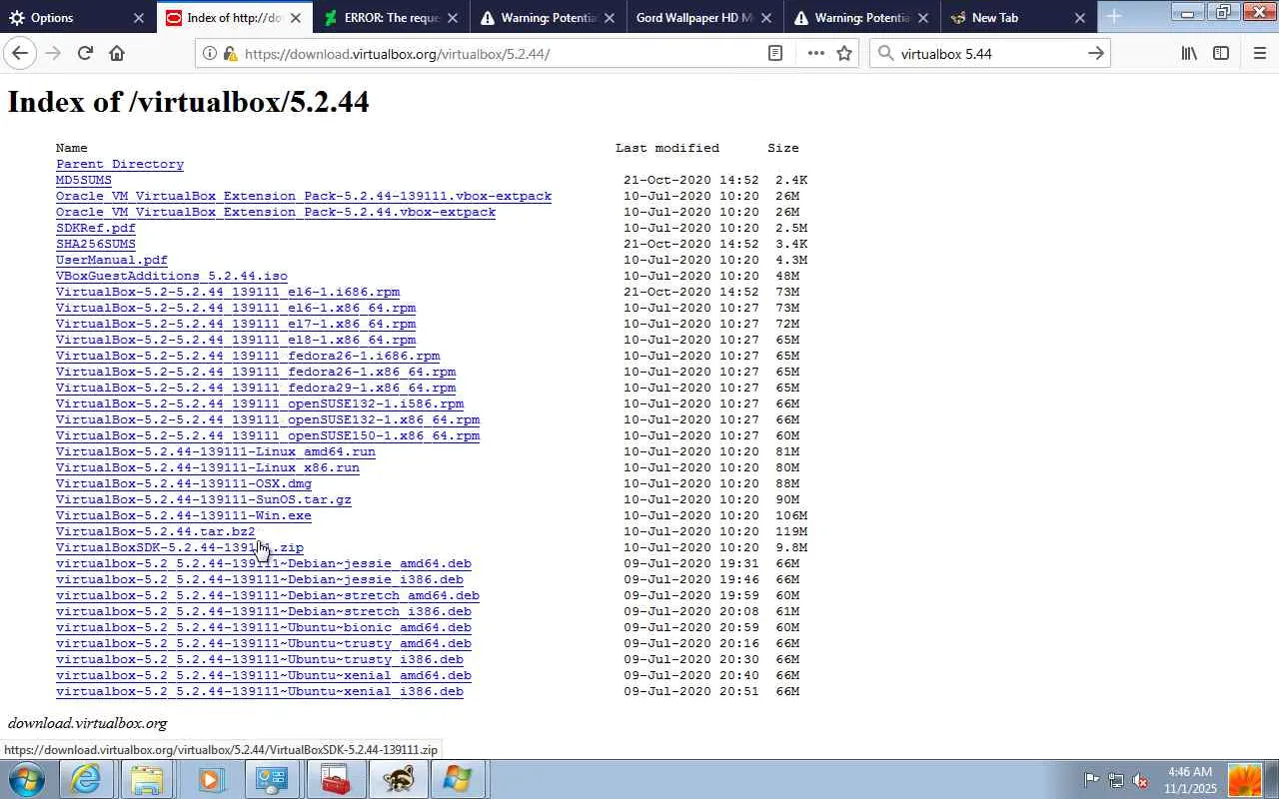Reload the current page
1279x799 pixels.
click(x=85, y=53)
